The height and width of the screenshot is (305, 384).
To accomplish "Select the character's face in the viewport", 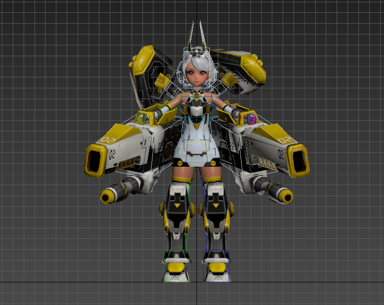I will point(196,76).
